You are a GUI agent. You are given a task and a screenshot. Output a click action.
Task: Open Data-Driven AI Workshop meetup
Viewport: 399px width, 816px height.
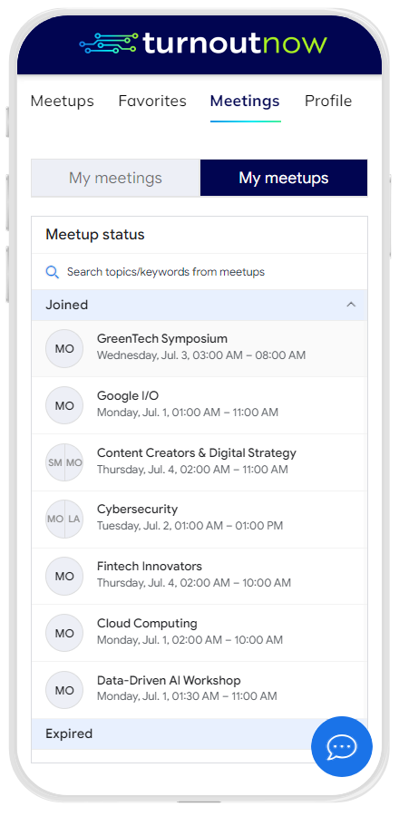(x=199, y=690)
